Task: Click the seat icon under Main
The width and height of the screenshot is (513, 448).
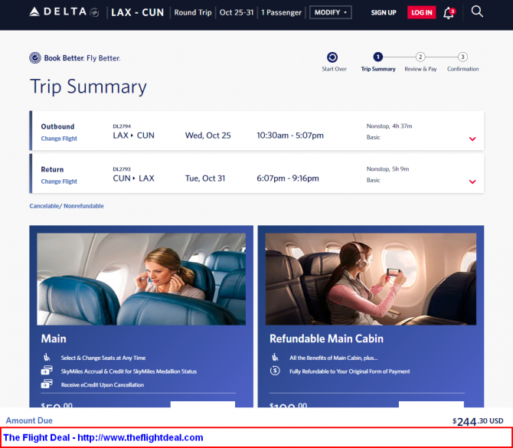Action: [x=47, y=358]
